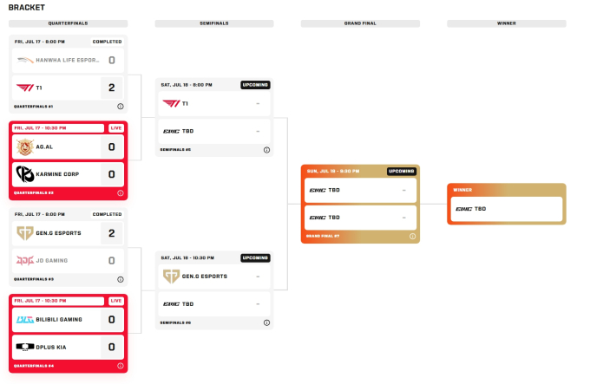This screenshot has width=590, height=384.
Task: Select the Hanwha Life Esports team row
Action: (68, 60)
